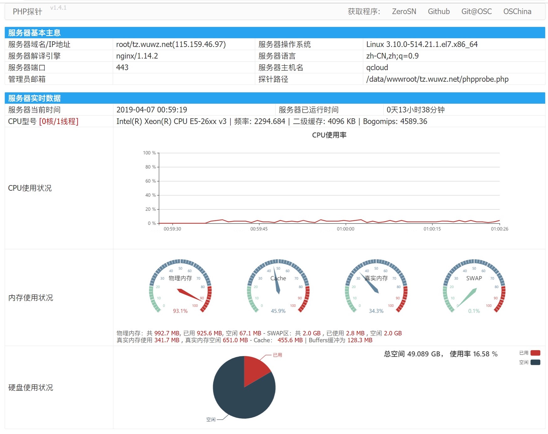The width and height of the screenshot is (548, 434).
Task: Click the CPU使用率 chart title
Action: (x=329, y=135)
